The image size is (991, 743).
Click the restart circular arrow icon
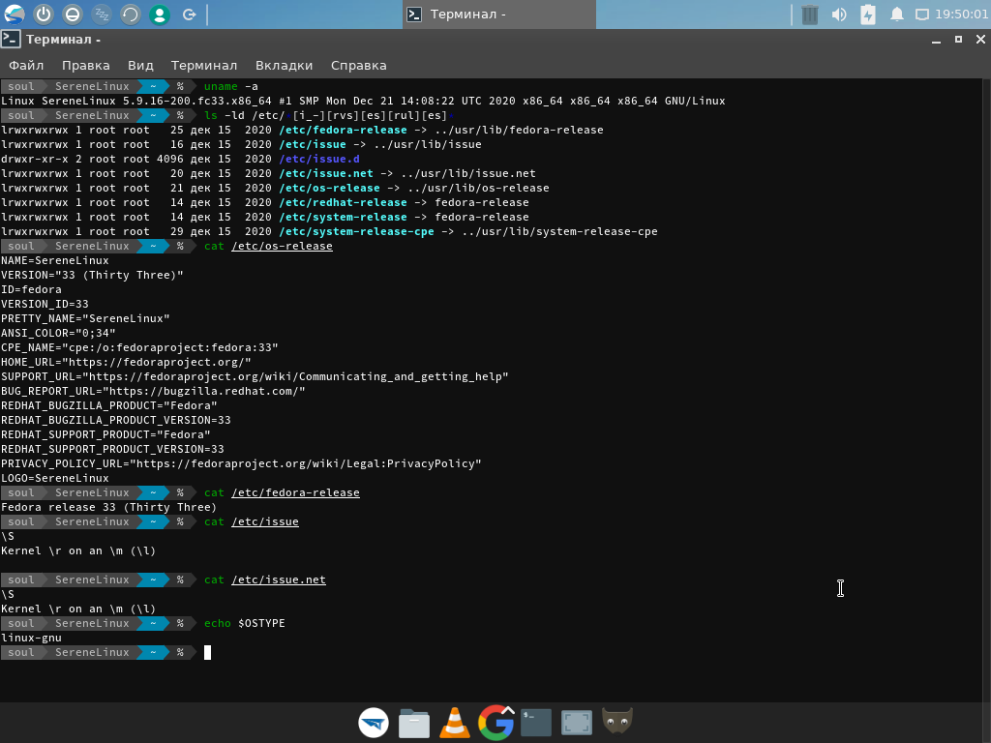131,14
